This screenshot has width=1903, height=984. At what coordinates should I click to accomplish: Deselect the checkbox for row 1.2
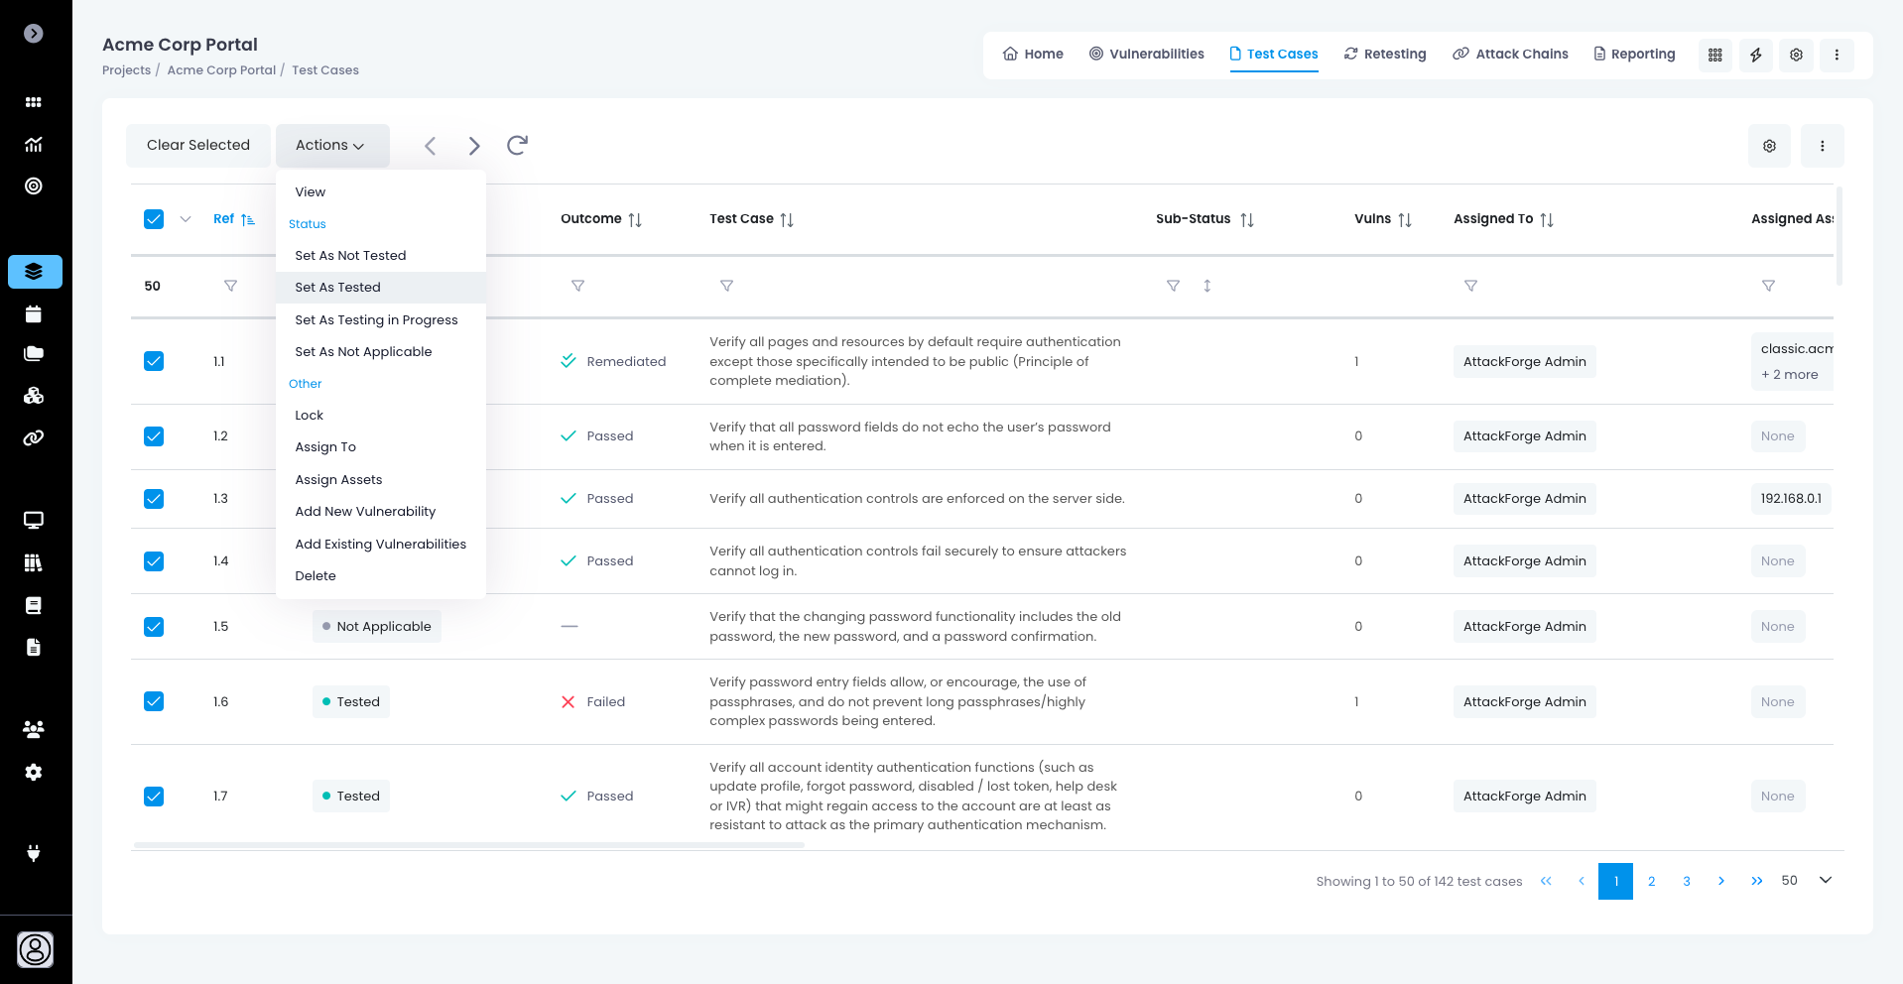click(x=154, y=436)
